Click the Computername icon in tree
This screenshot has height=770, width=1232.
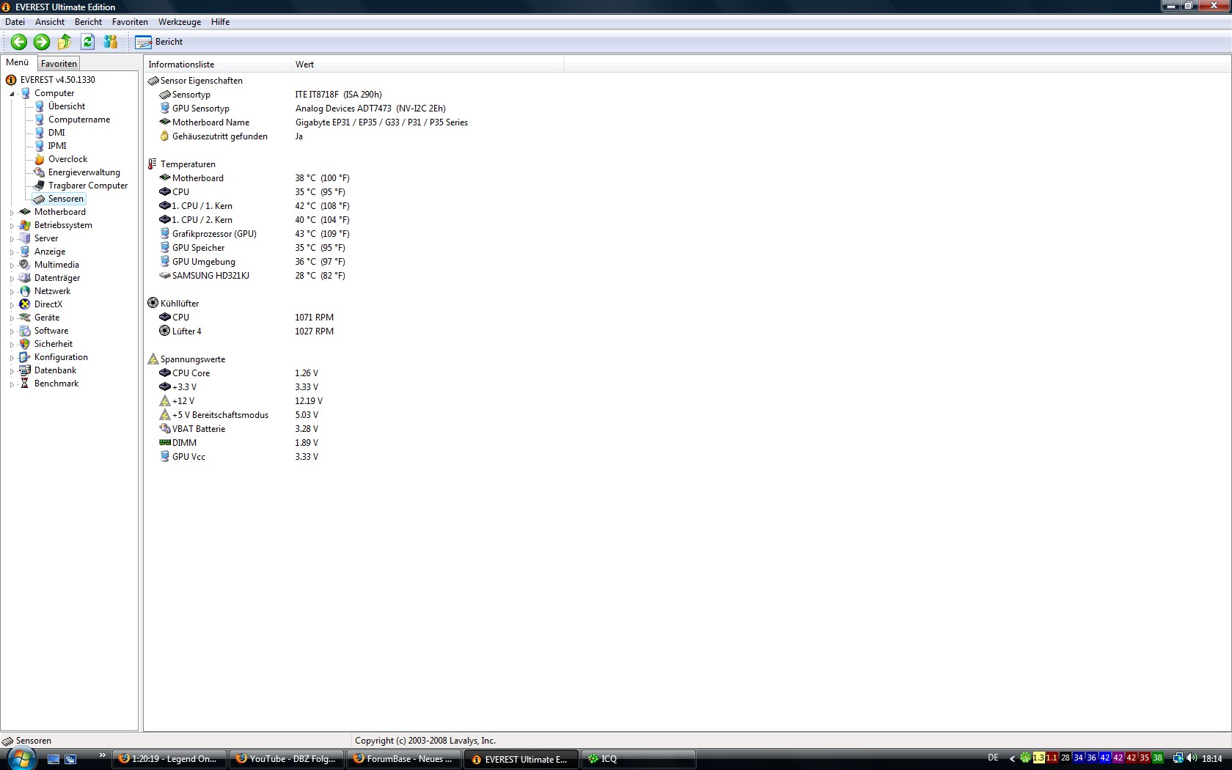coord(40,120)
